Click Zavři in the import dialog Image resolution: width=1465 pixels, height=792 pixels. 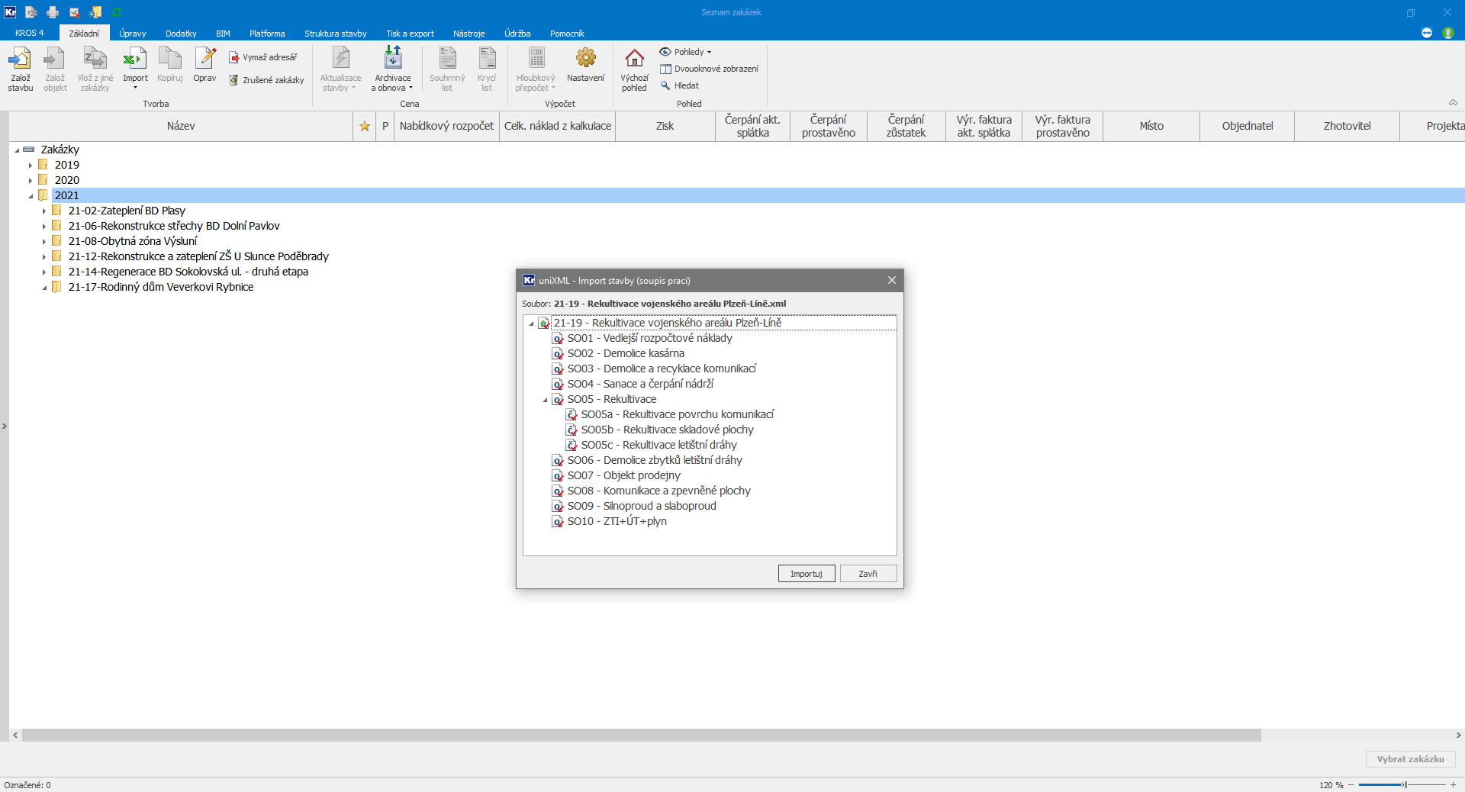pos(868,574)
